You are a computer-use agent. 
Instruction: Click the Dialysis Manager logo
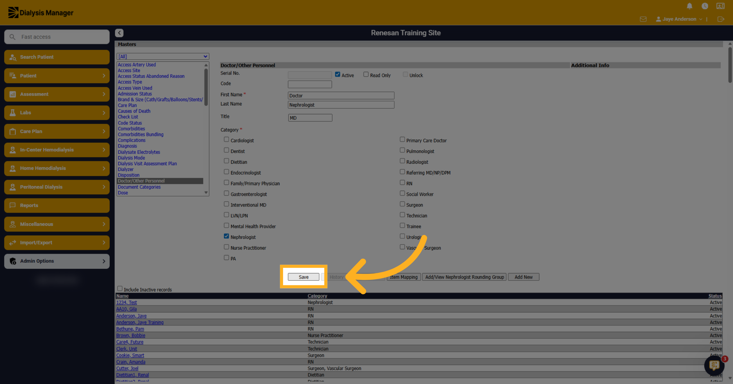[41, 13]
